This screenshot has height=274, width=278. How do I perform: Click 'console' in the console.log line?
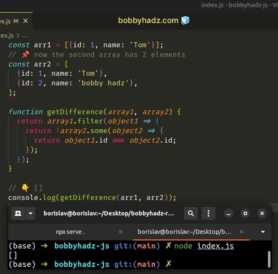pyautogui.click(x=23, y=198)
